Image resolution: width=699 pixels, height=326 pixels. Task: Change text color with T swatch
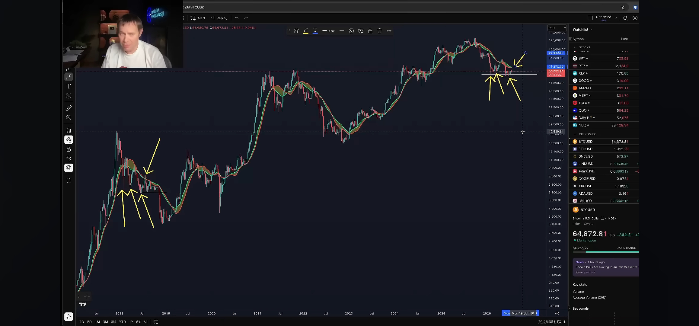[315, 31]
